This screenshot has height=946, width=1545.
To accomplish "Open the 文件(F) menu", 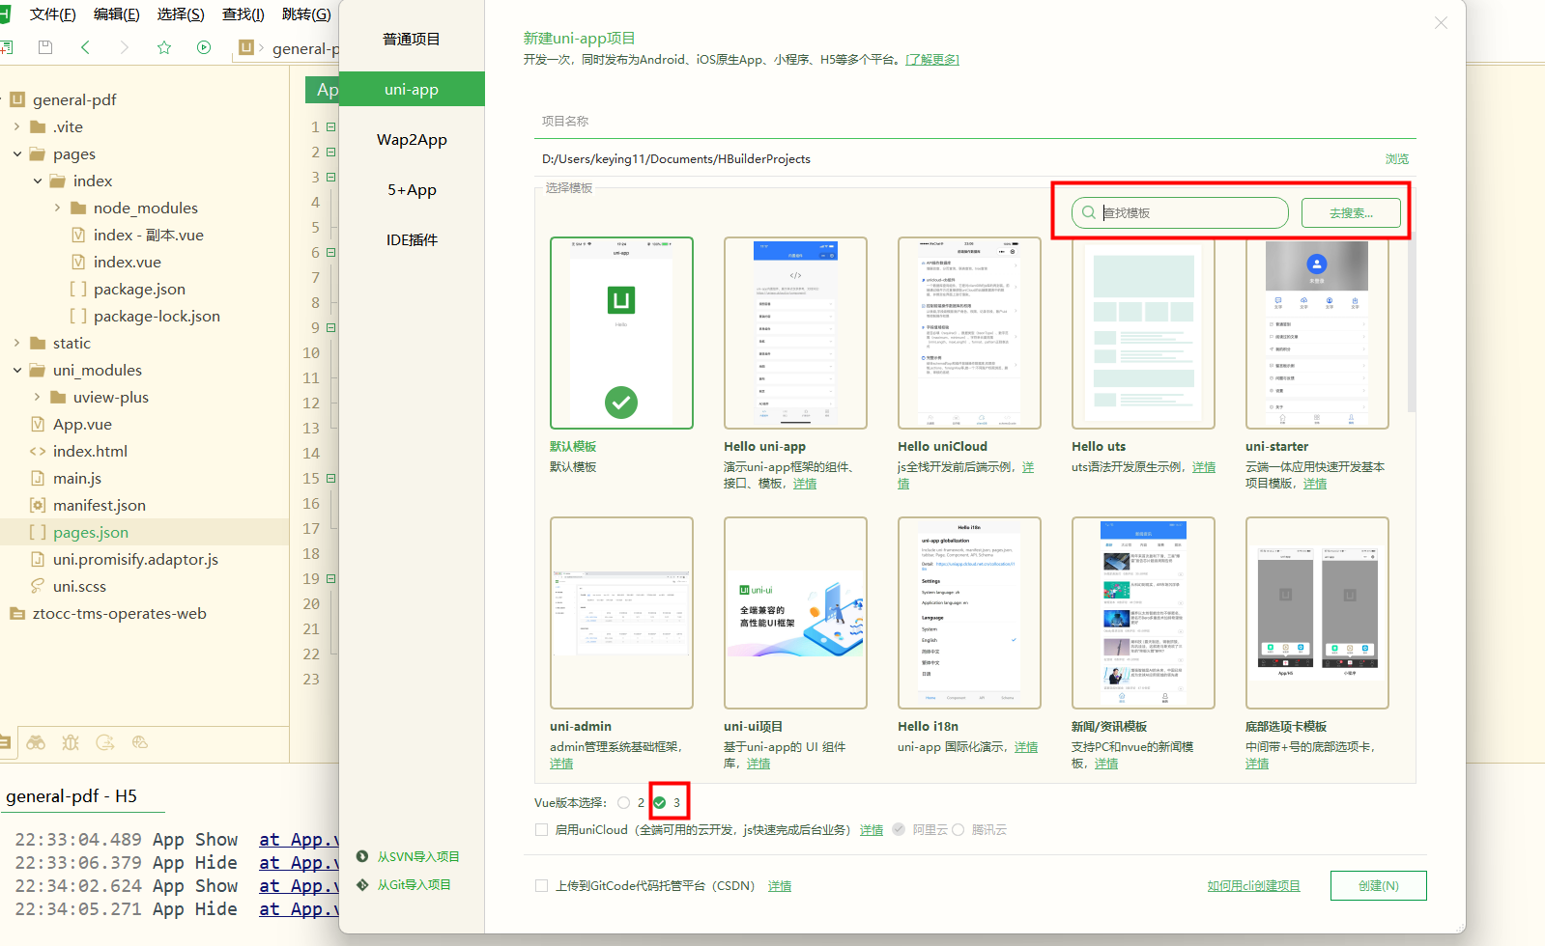I will 53,14.
